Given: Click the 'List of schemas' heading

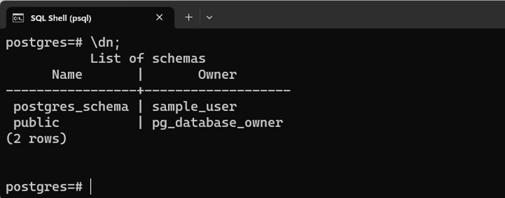Looking at the screenshot, I should (148, 58).
